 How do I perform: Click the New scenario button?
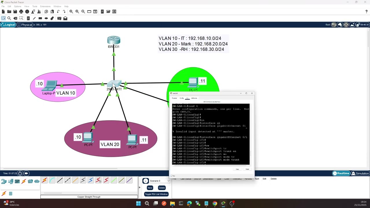coord(150,188)
